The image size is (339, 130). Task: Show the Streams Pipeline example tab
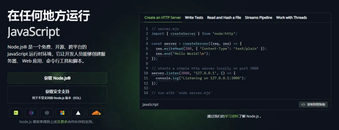click(x=259, y=18)
